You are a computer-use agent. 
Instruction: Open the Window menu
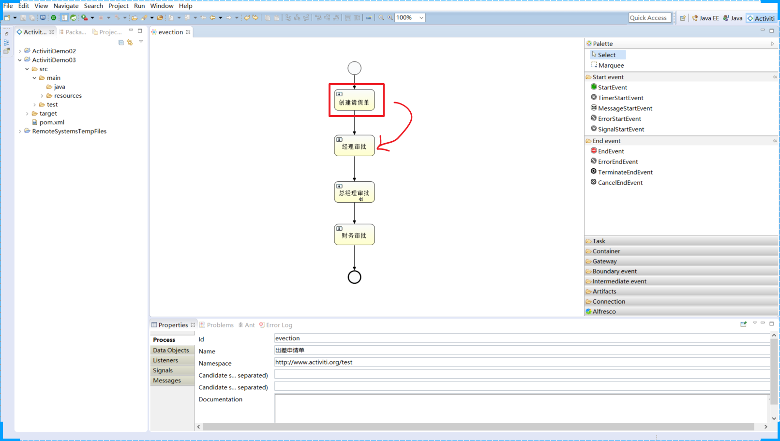[162, 6]
